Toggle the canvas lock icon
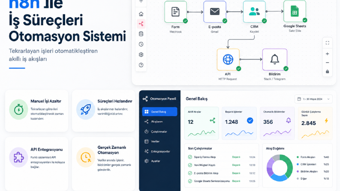The image size is (340, 191). click(328, 72)
